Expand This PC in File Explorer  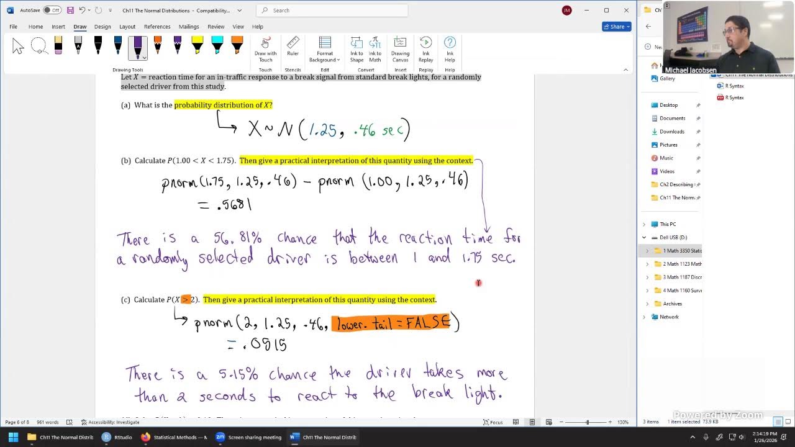point(644,224)
